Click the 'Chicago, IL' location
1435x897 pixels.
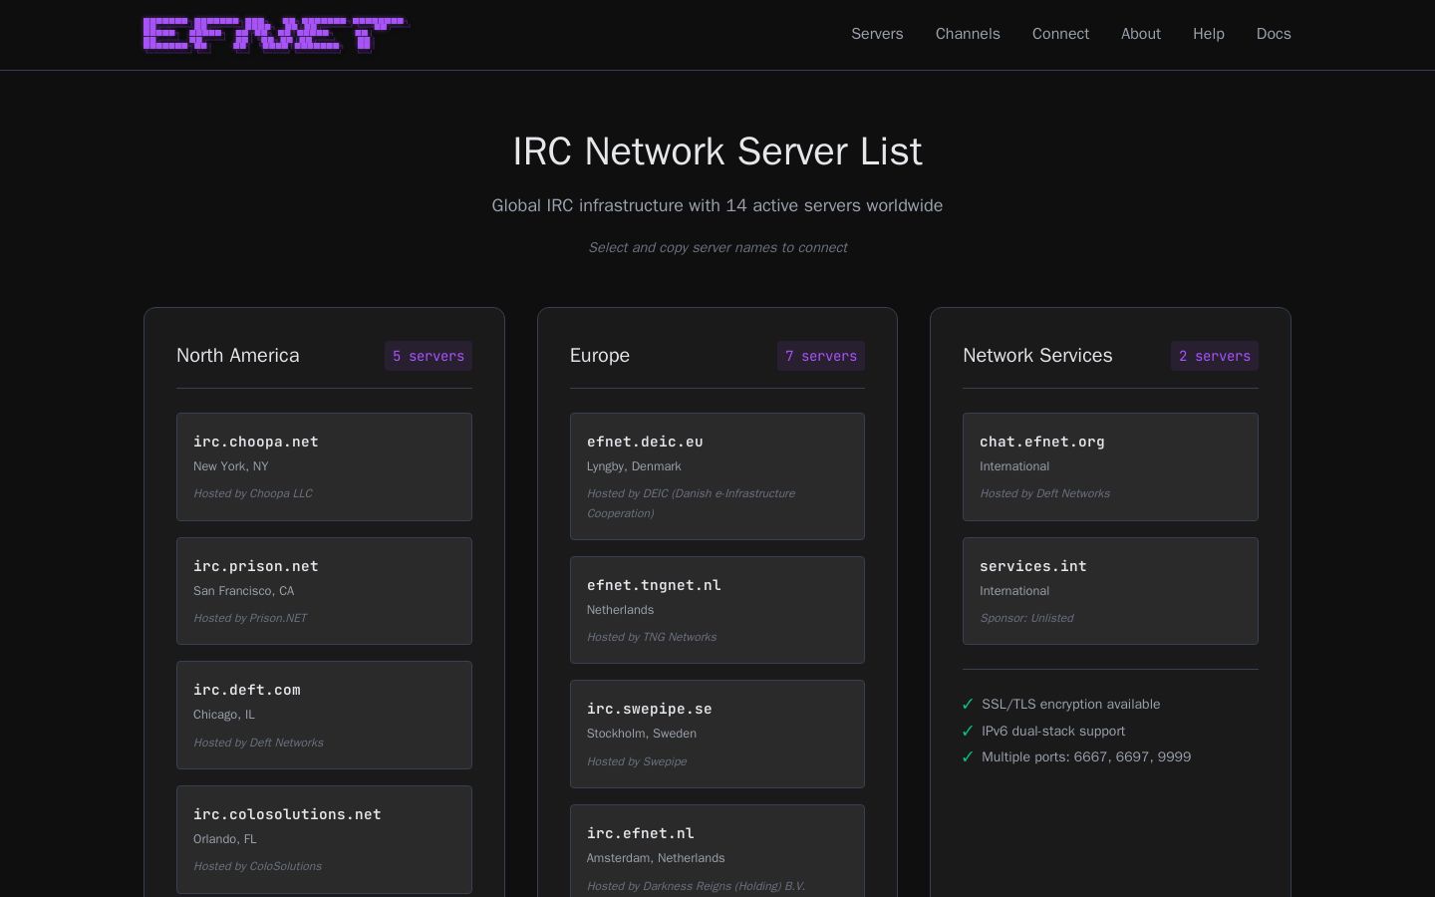click(224, 715)
